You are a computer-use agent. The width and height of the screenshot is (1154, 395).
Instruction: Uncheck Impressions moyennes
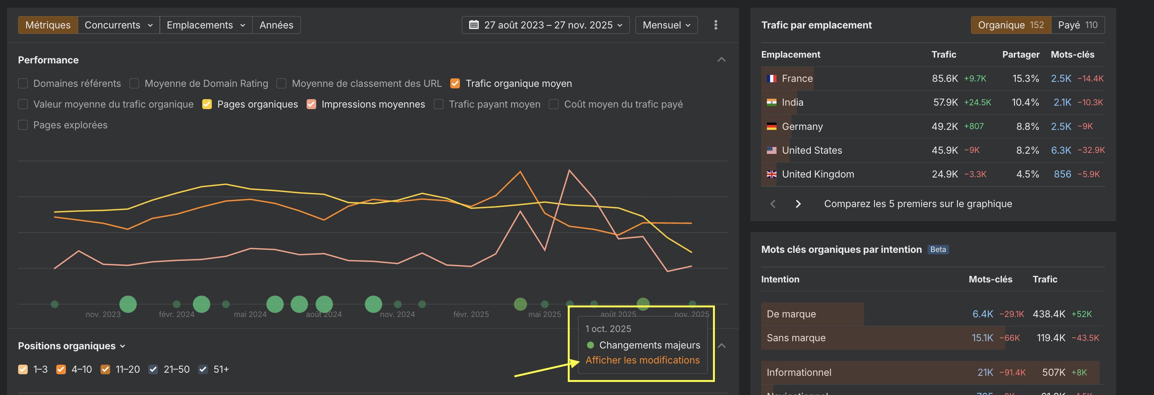[x=311, y=104]
